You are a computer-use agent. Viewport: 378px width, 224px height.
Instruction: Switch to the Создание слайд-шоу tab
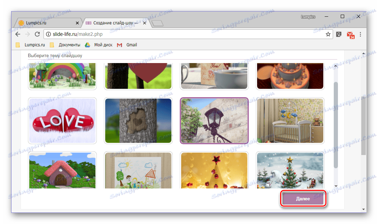[115, 23]
